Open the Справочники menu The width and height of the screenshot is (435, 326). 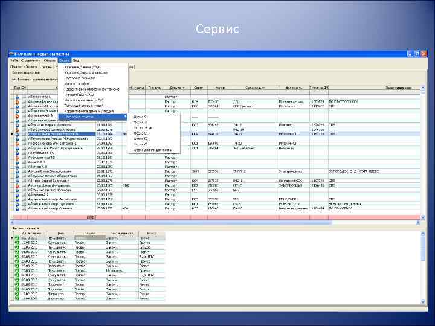tap(31, 60)
